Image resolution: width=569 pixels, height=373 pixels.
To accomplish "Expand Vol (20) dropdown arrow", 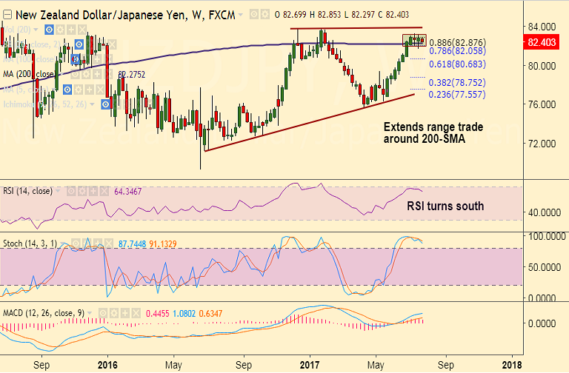I will point(36,30).
